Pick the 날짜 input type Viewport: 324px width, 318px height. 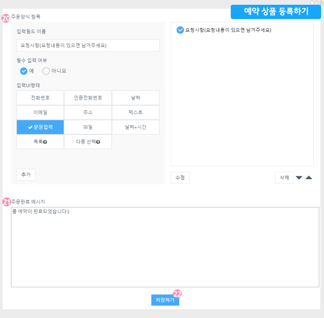(x=136, y=98)
